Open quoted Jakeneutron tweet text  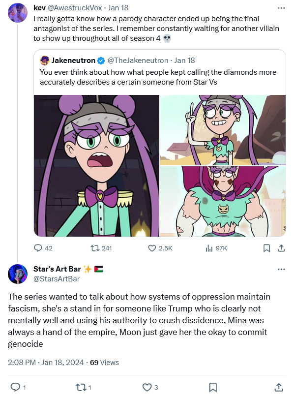tap(158, 77)
